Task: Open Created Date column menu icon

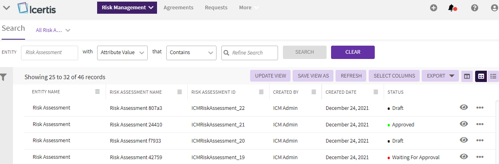Action: [376, 92]
